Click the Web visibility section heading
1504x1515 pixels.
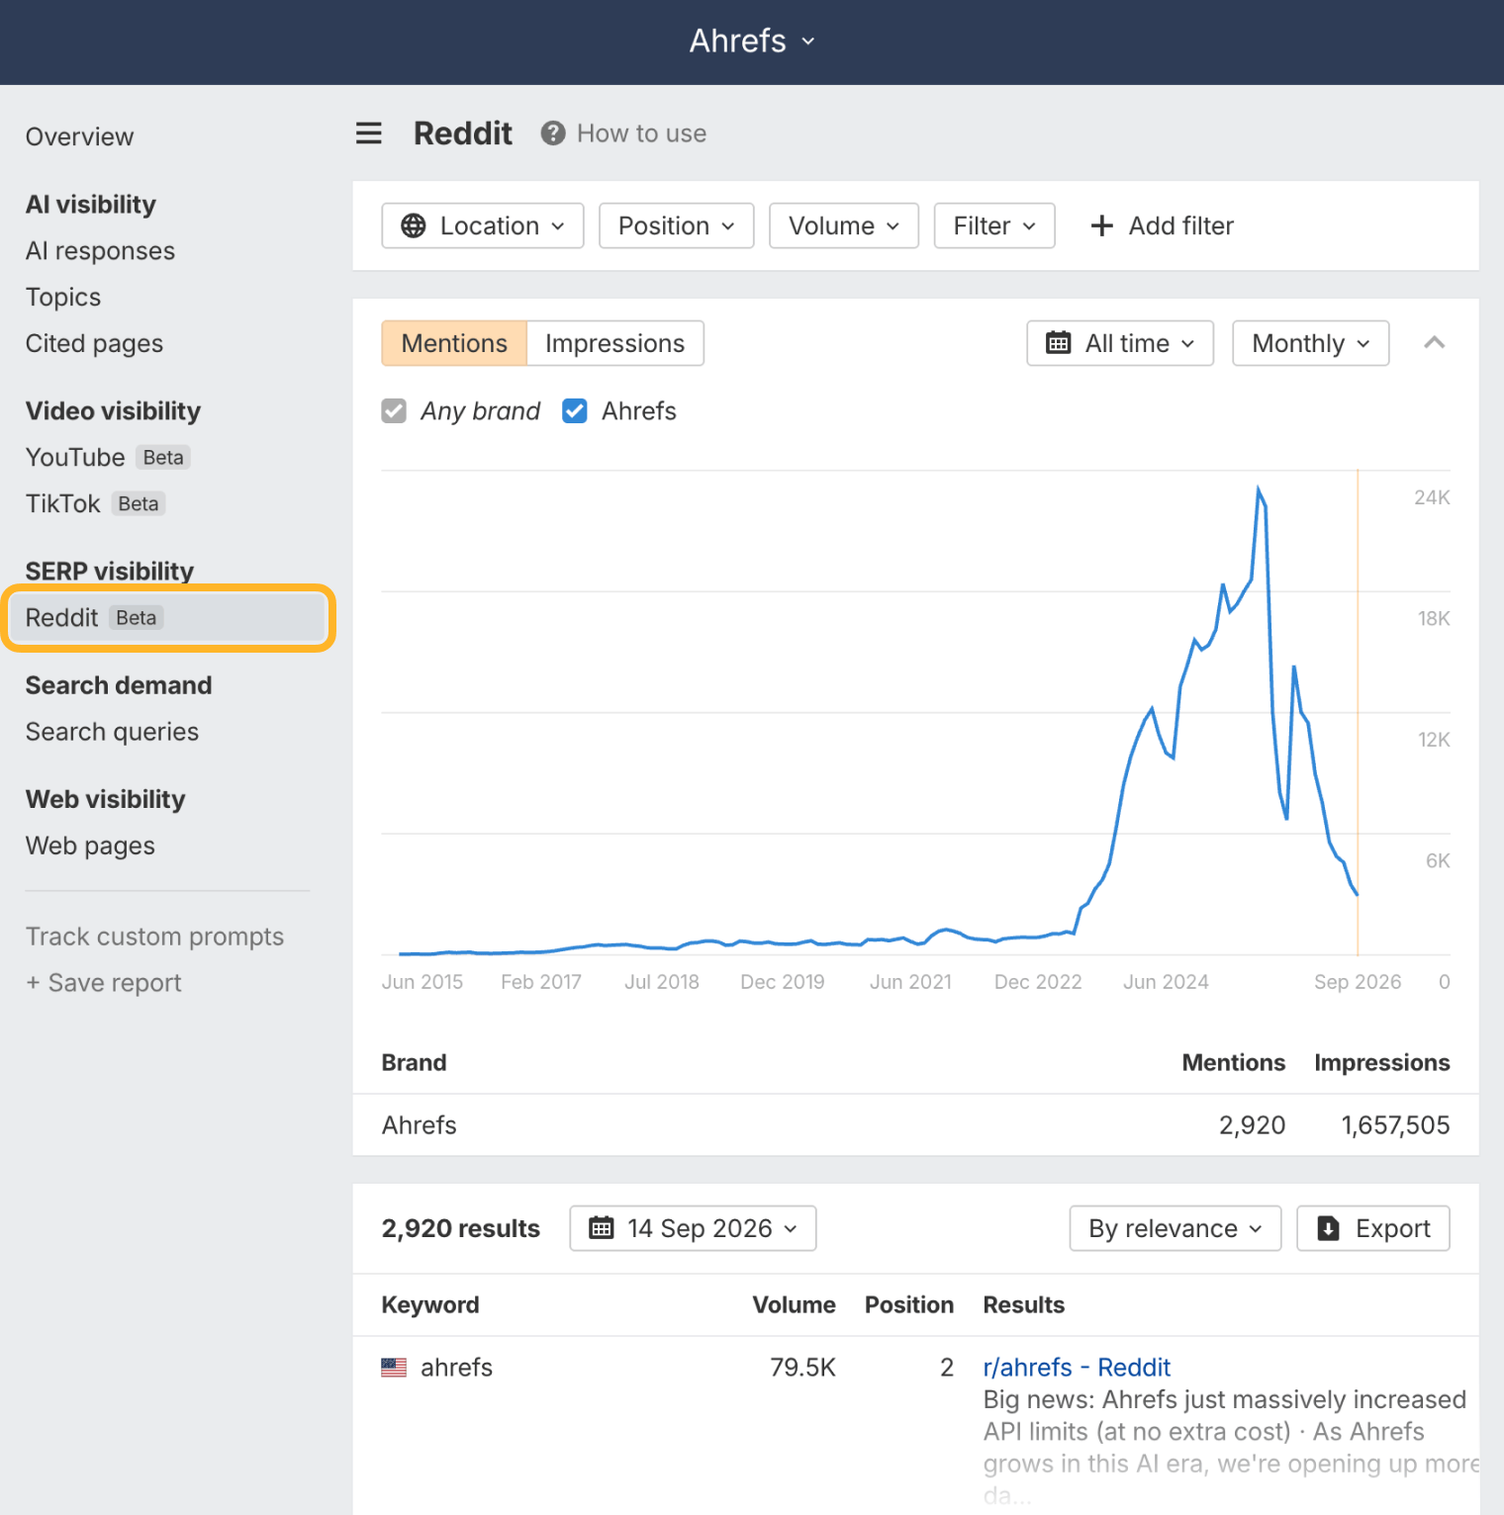tap(105, 799)
